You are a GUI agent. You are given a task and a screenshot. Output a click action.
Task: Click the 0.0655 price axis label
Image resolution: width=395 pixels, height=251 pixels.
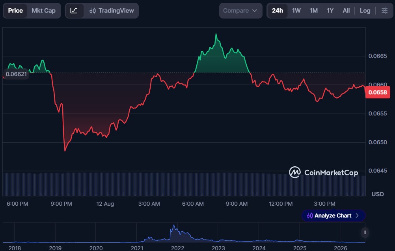(378, 113)
